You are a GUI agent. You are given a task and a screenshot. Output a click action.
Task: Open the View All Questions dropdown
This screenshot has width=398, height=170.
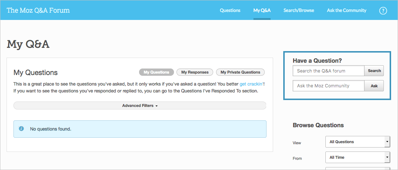[355, 142]
